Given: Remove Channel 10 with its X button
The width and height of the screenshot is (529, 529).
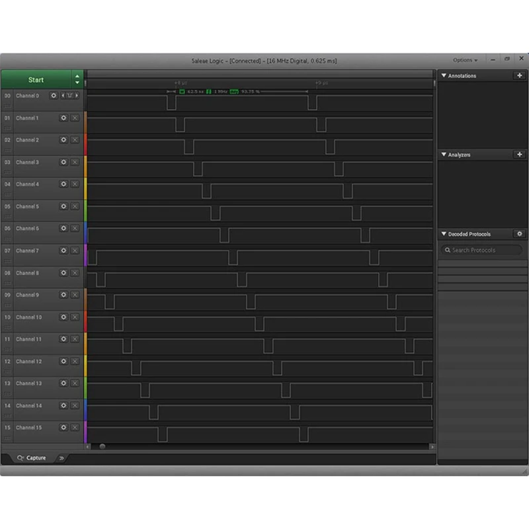Looking at the screenshot, I should (x=75, y=317).
